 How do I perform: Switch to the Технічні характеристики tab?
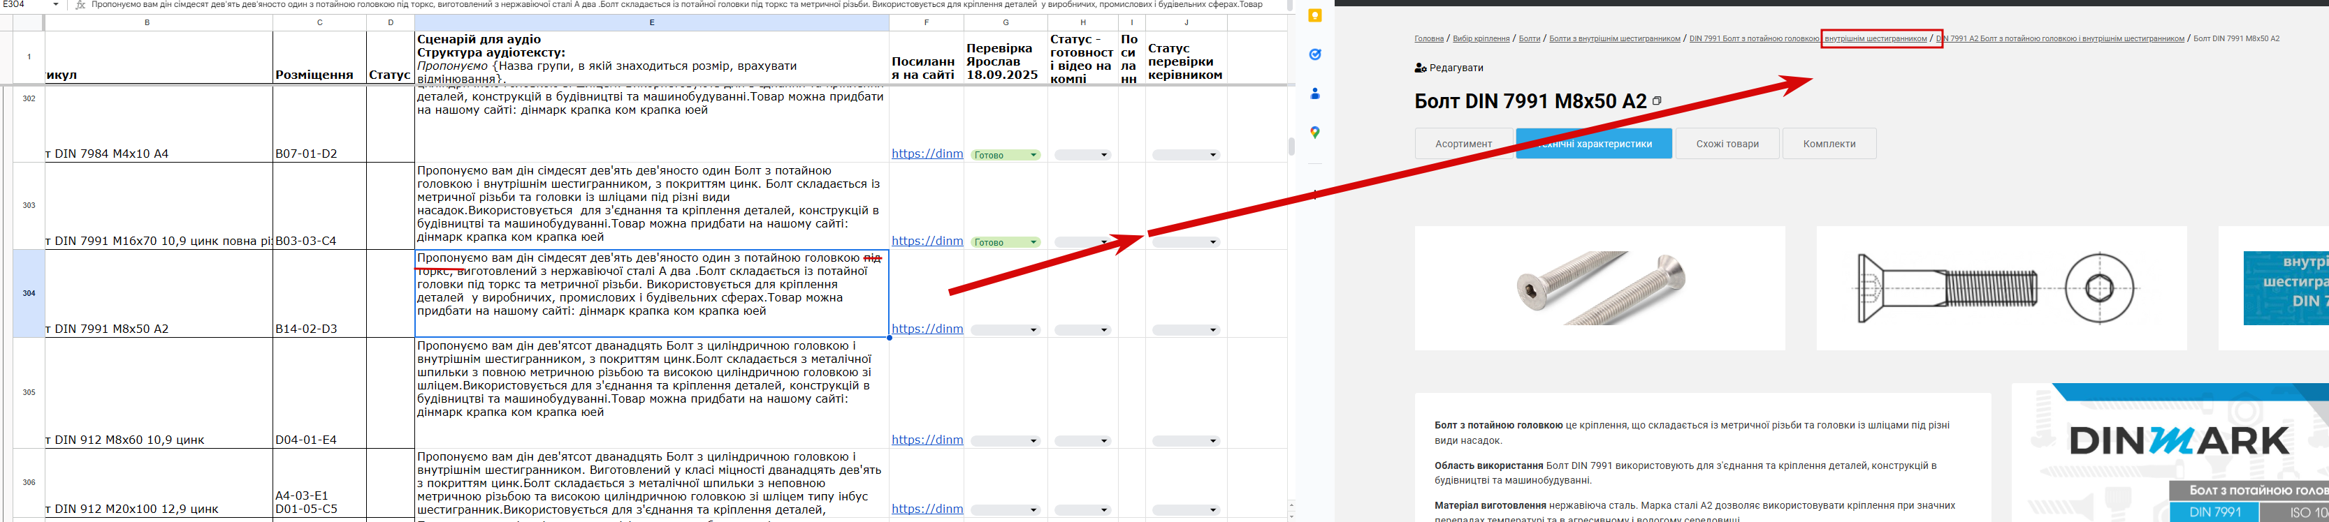1594,144
